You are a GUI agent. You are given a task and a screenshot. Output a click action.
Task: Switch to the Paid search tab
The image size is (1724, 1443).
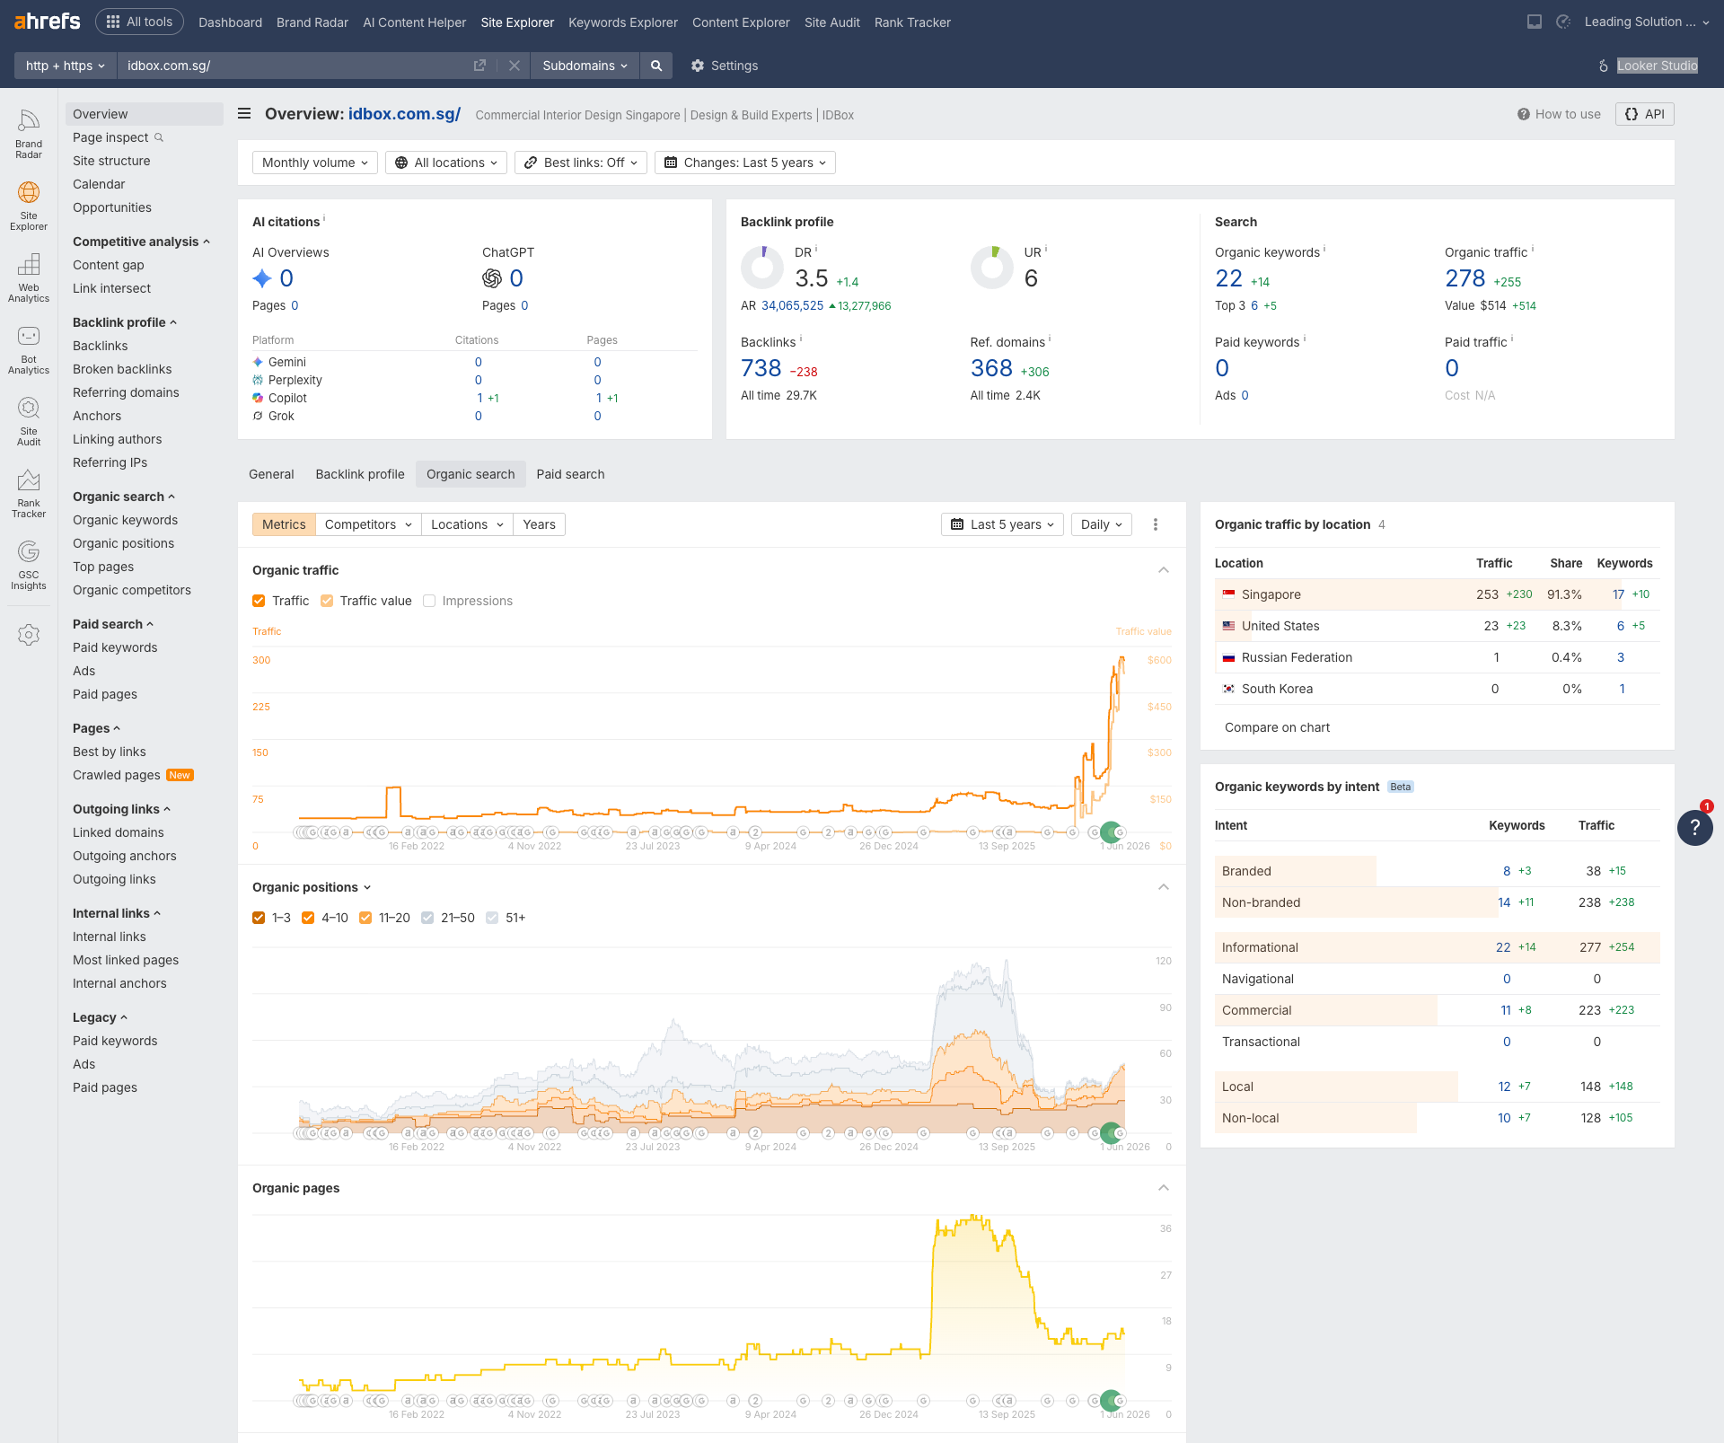tap(570, 474)
